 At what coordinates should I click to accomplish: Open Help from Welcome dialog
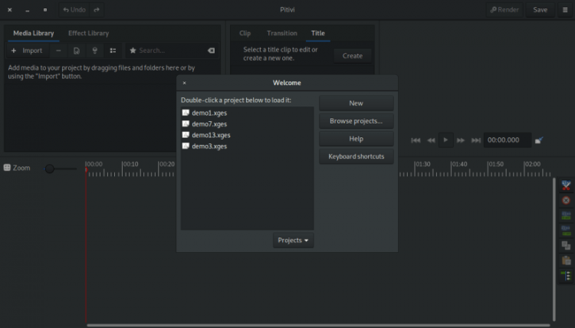click(356, 139)
